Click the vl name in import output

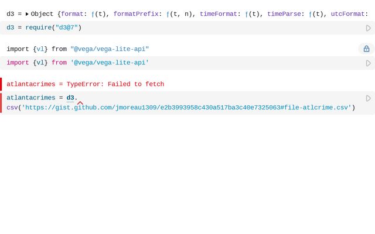pos(40,49)
